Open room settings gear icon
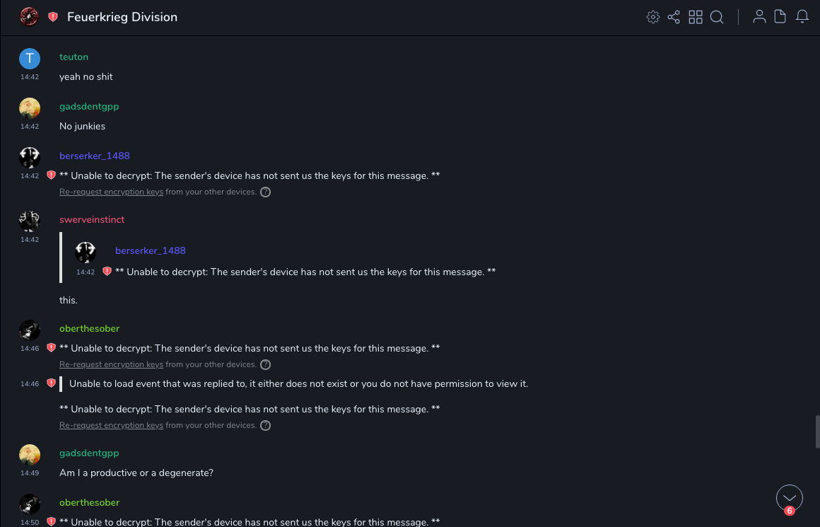The height and width of the screenshot is (527, 820). [x=653, y=17]
